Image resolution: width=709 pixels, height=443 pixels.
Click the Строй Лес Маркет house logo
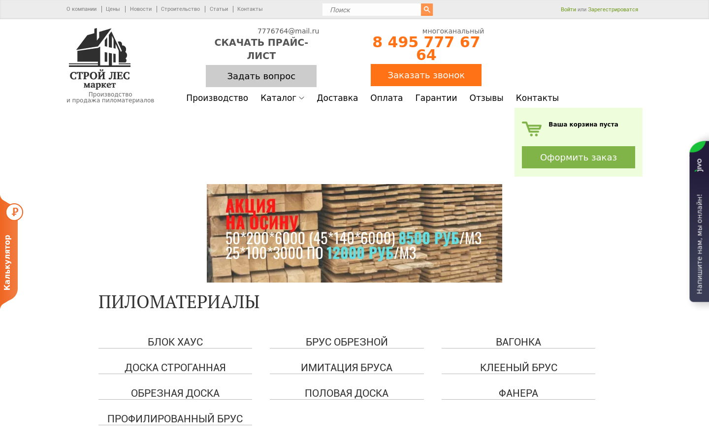pyautogui.click(x=100, y=58)
